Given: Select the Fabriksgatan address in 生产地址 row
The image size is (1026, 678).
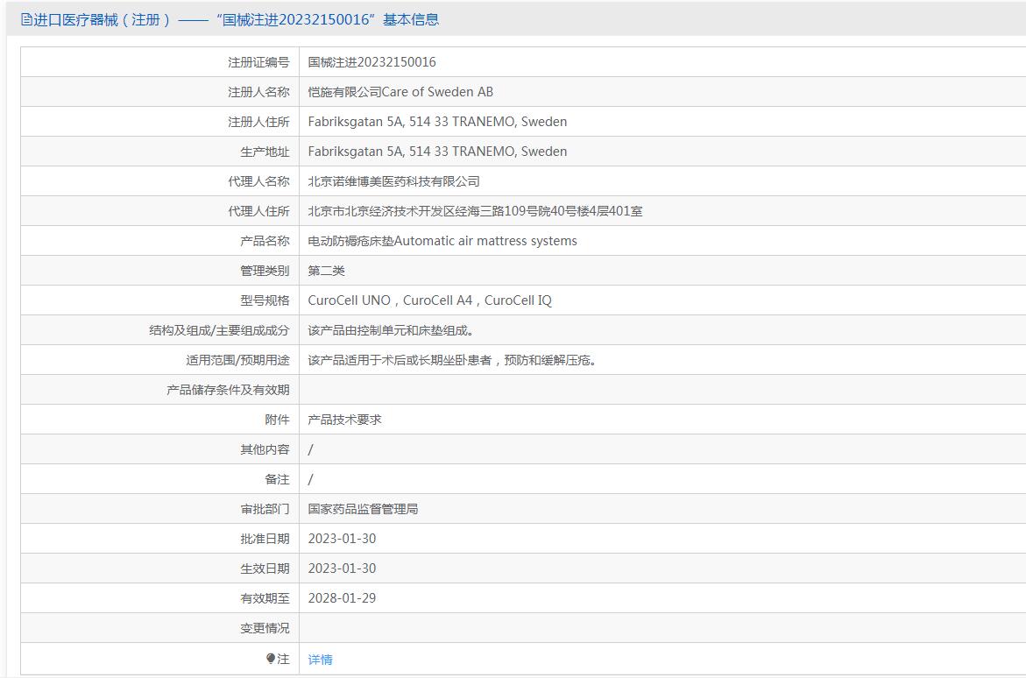Looking at the screenshot, I should [437, 152].
